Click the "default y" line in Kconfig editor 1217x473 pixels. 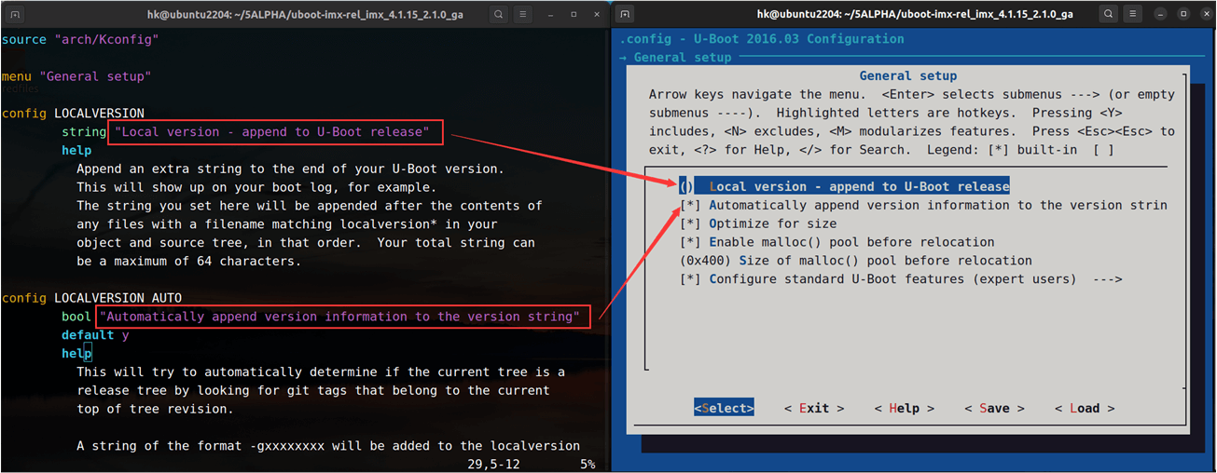point(95,335)
